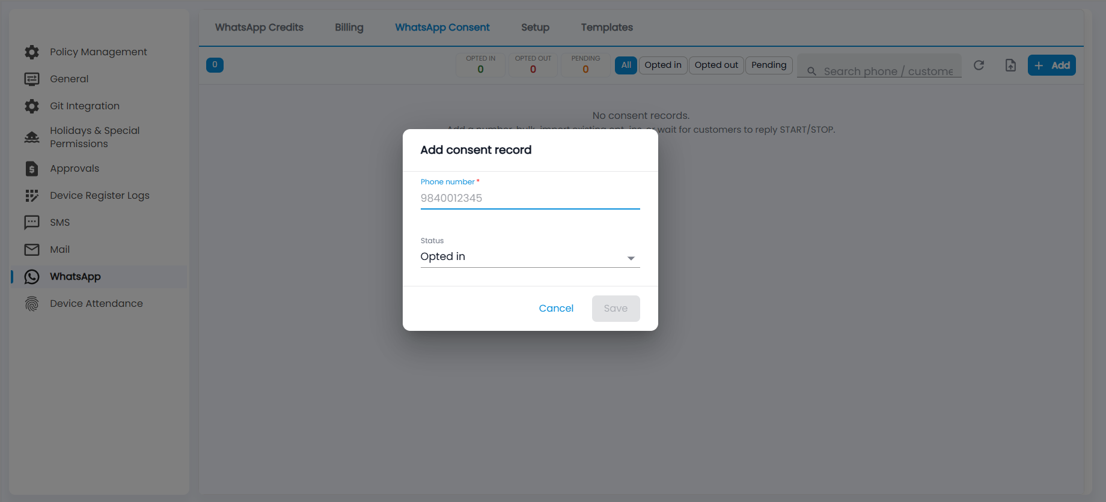Open the Device Attendance fingerprint icon
The width and height of the screenshot is (1106, 502).
coord(32,304)
